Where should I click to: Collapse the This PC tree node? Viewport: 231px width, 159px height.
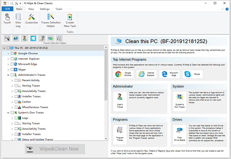point(4,48)
